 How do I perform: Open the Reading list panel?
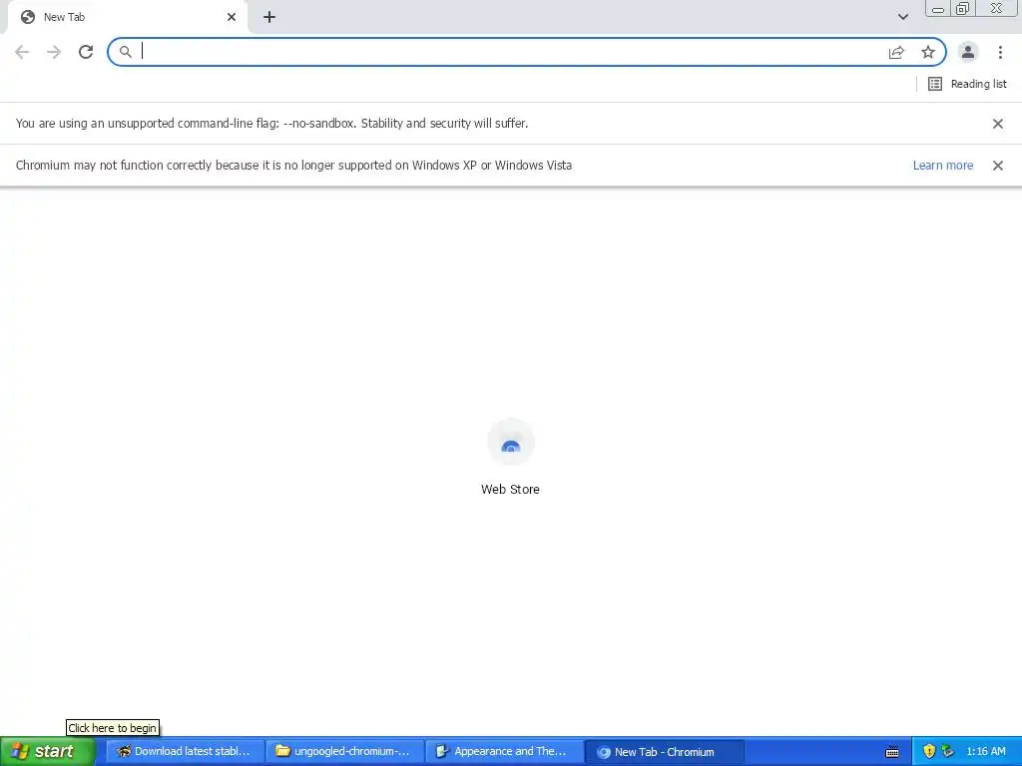[967, 84]
